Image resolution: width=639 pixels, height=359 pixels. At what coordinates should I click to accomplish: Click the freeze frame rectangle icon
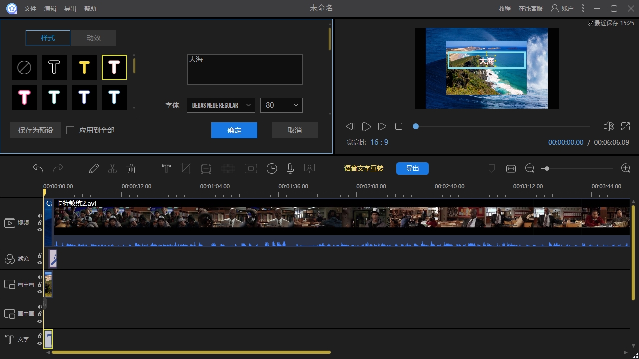coord(251,169)
